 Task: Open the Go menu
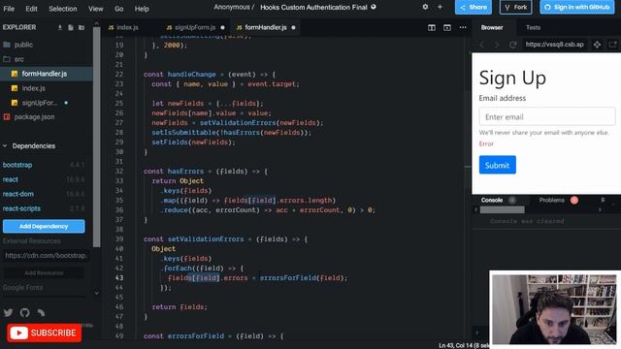tap(118, 9)
